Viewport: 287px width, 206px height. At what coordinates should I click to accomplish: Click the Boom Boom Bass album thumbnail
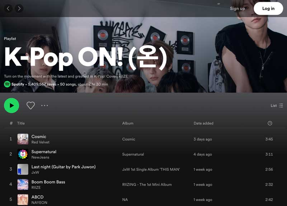point(23,184)
